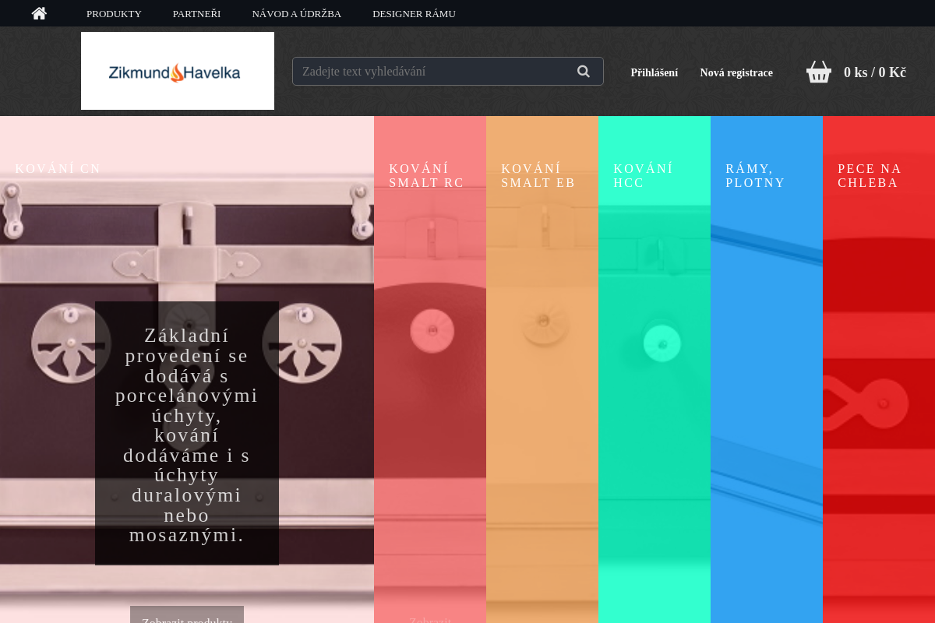
Task: Select Designer rámu in the top menu
Action: pos(414,14)
